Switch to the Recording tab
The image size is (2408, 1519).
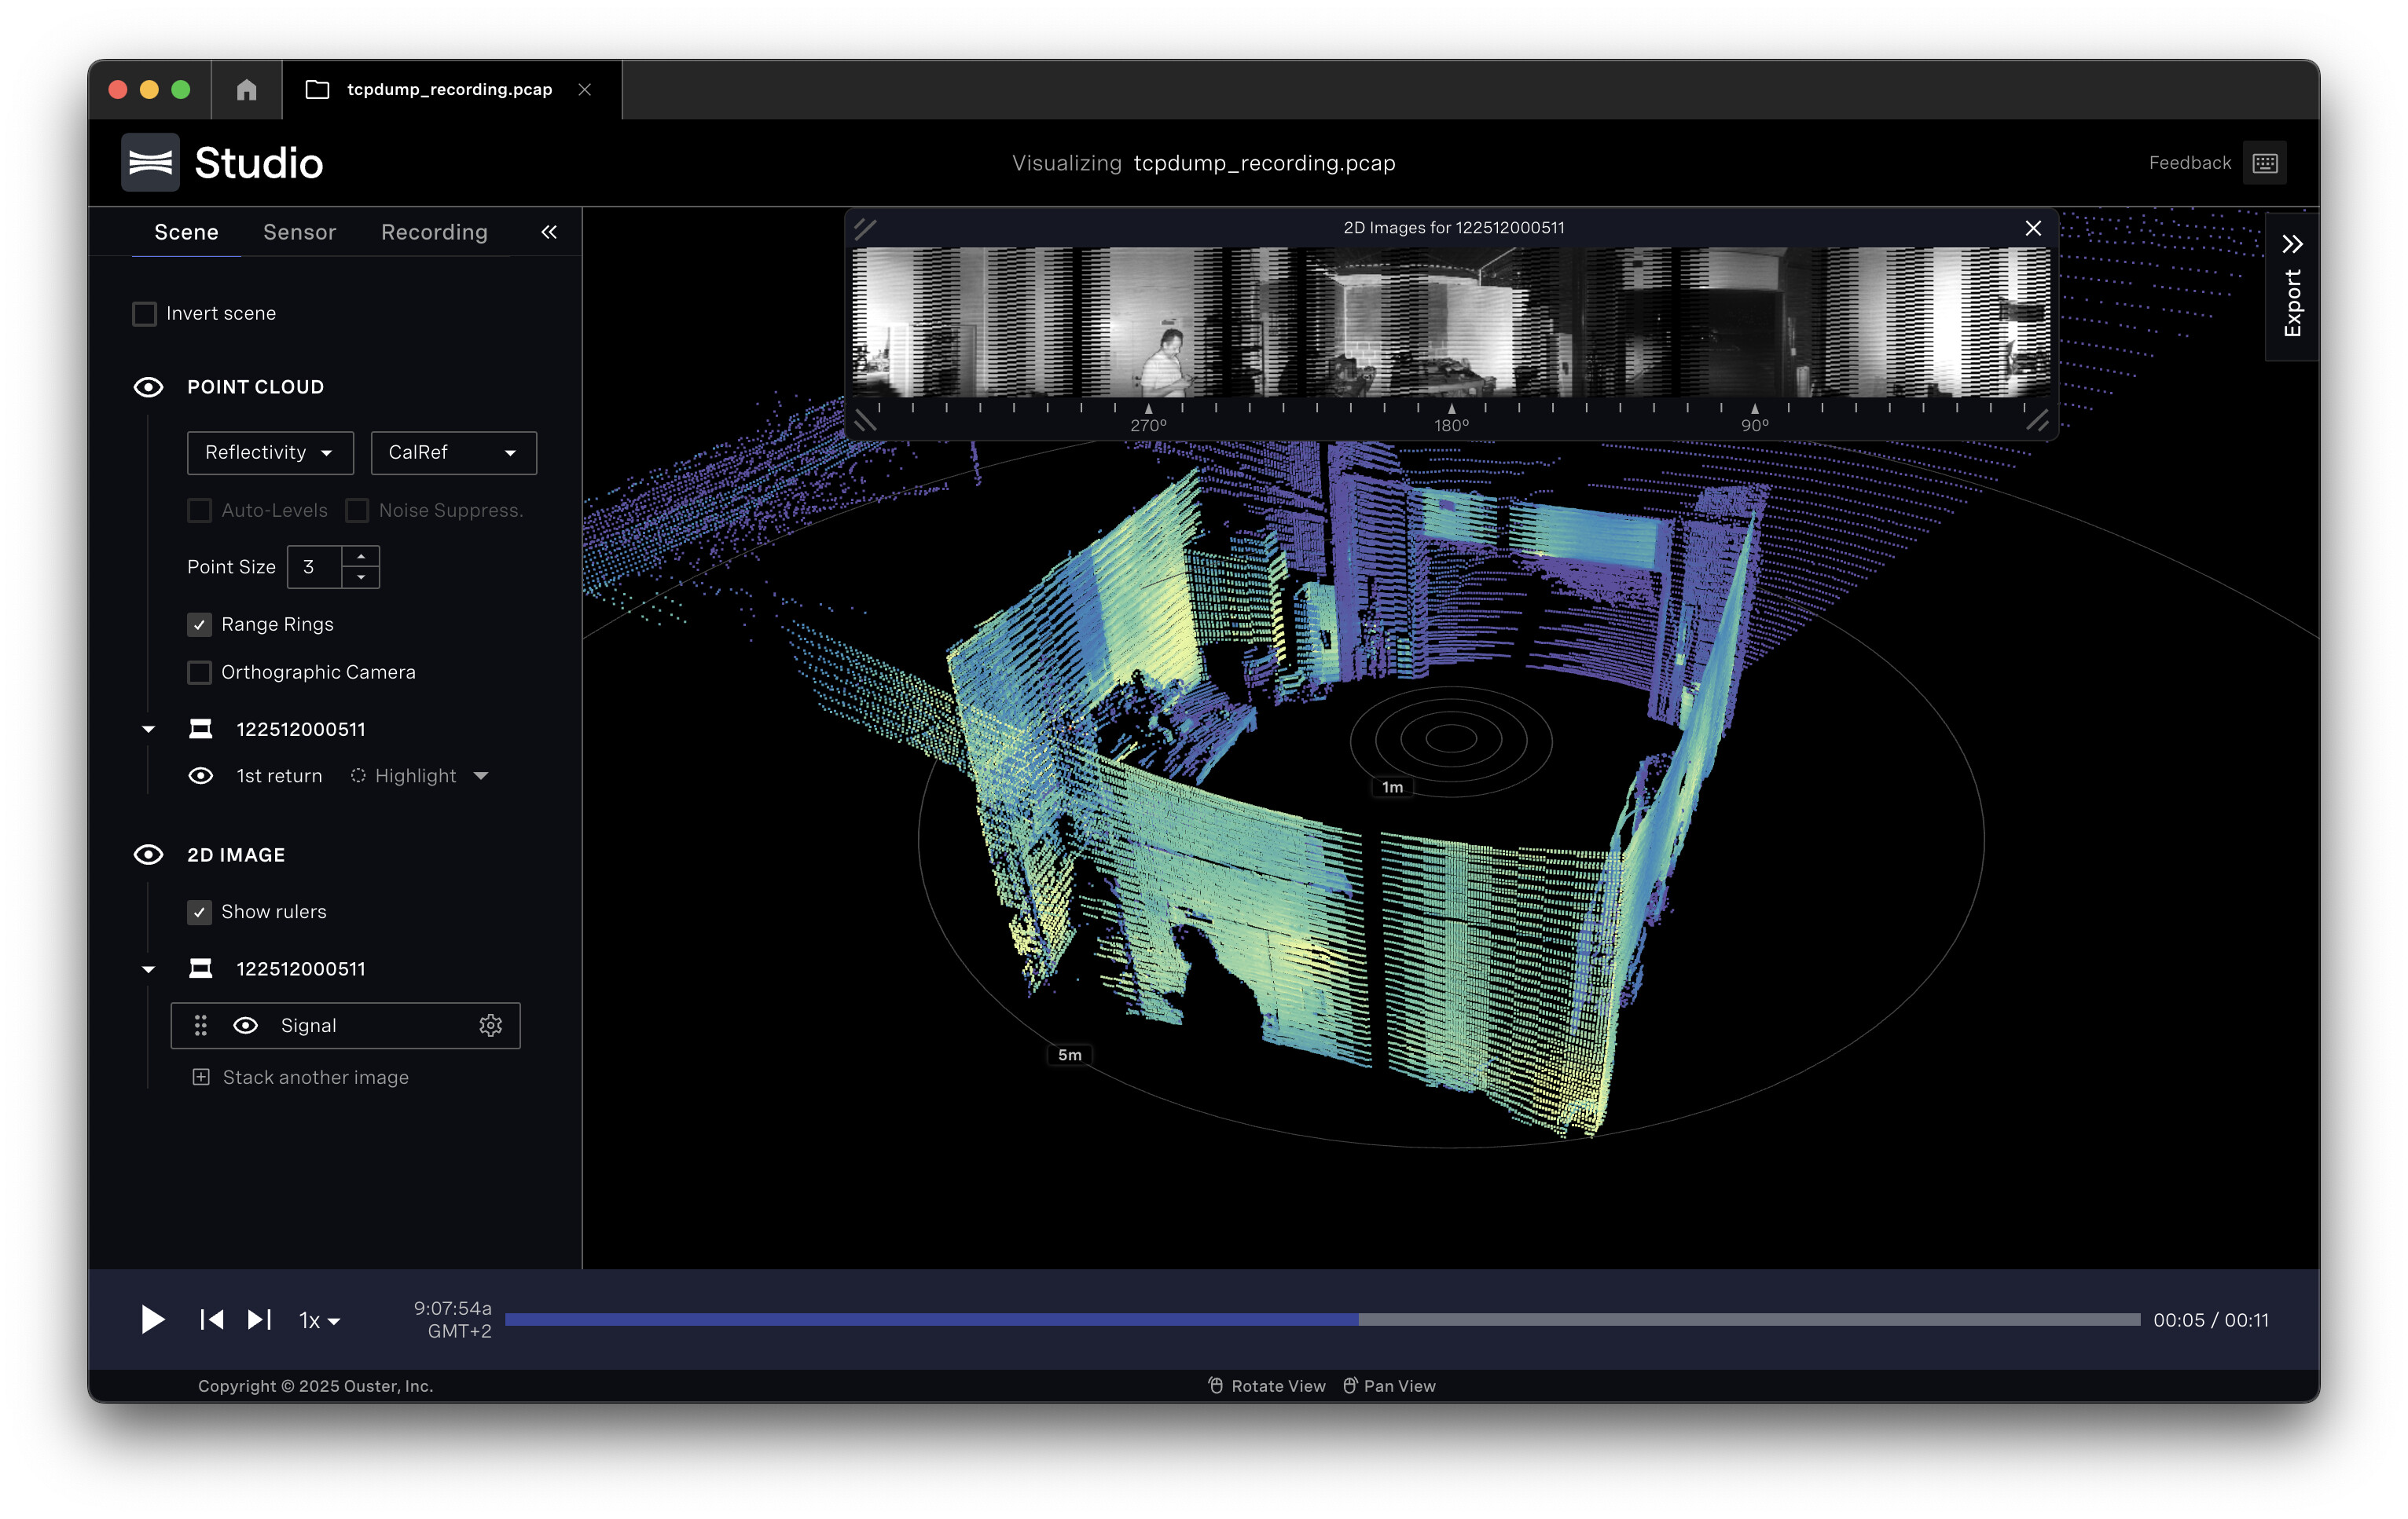[434, 232]
